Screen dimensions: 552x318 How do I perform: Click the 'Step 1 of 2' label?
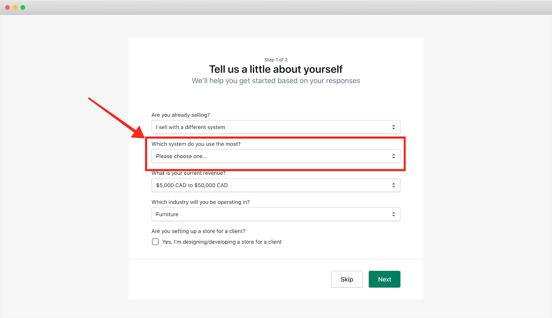click(x=276, y=60)
